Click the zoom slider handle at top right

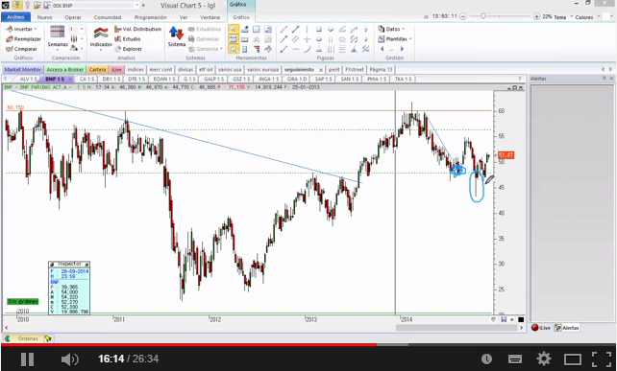pyautogui.click(x=482, y=16)
